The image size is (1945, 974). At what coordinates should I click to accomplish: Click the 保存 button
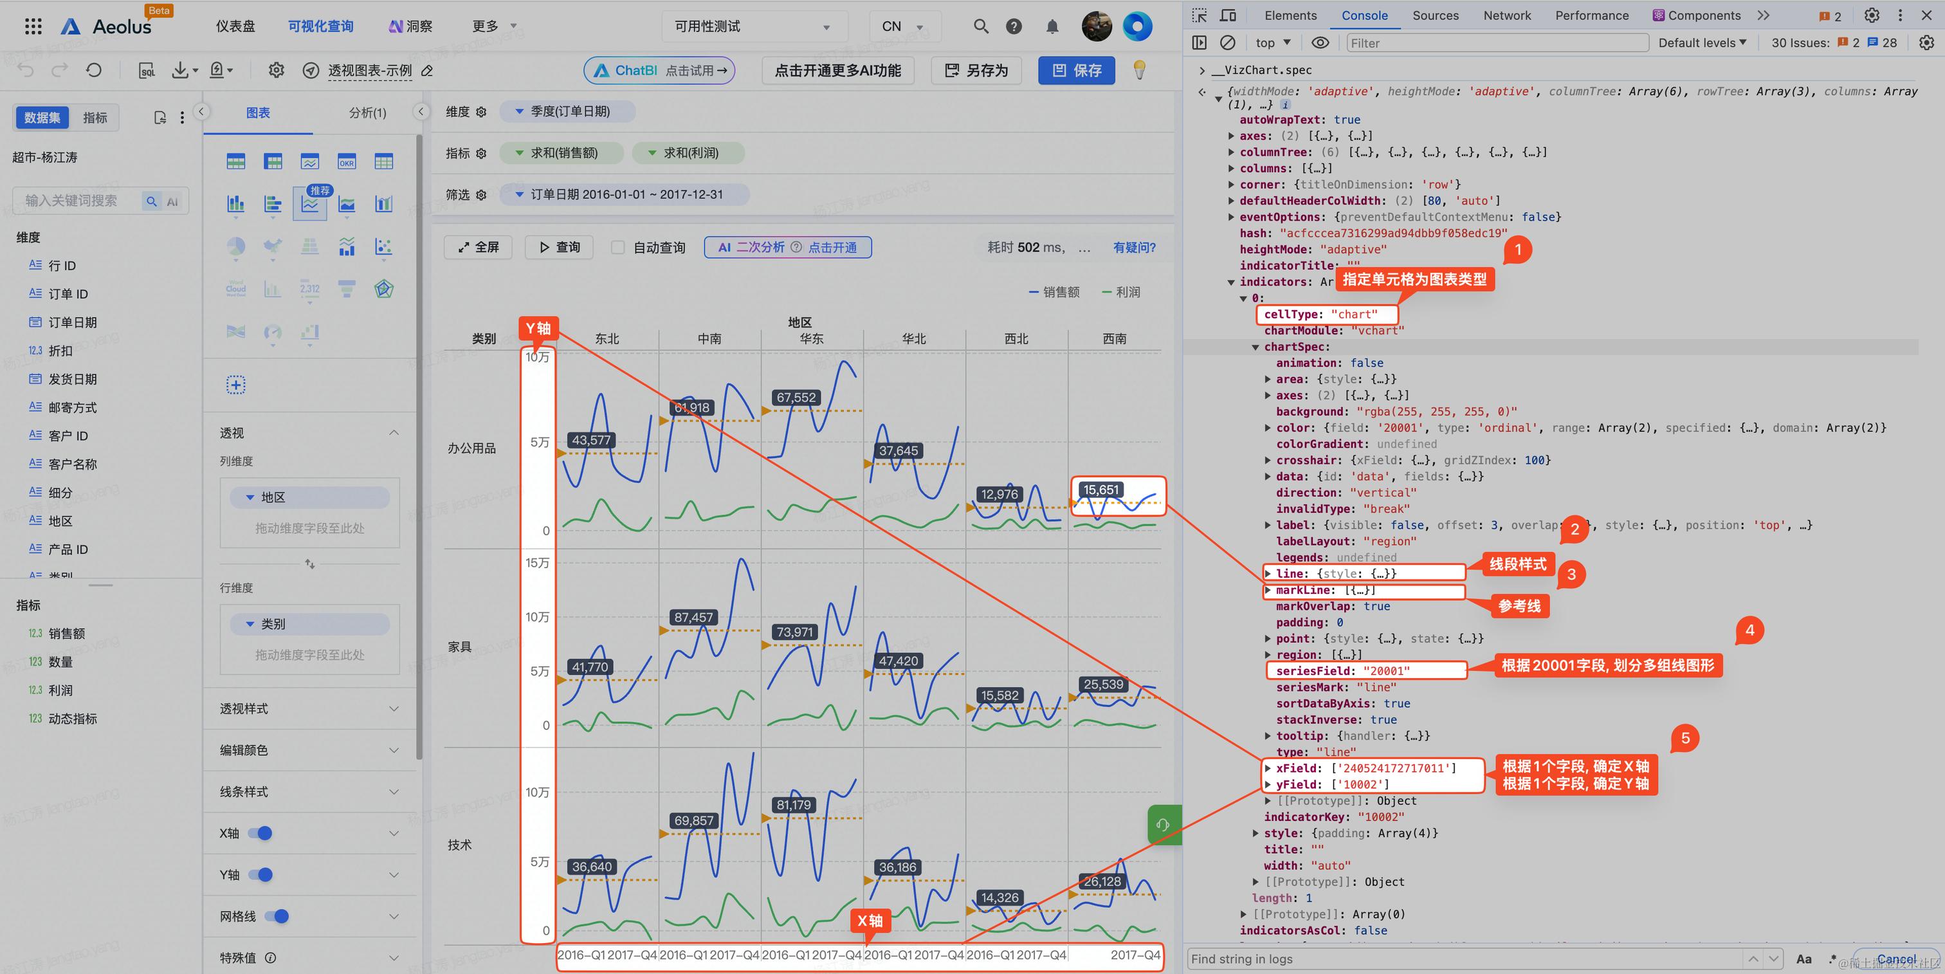click(x=1077, y=70)
